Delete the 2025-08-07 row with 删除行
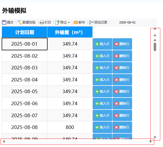Image resolution: width=163 pixels, height=147 pixels. [x=122, y=115]
